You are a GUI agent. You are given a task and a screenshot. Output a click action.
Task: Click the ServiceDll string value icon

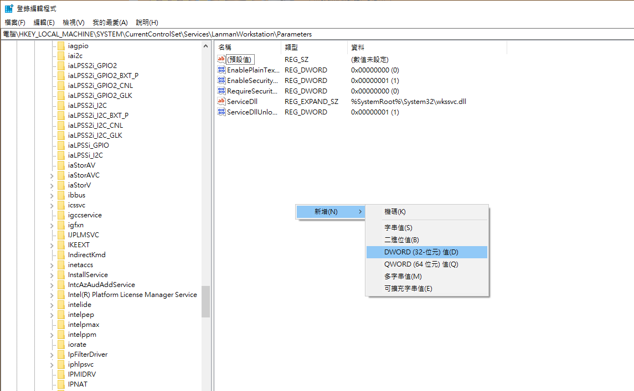pyautogui.click(x=221, y=102)
